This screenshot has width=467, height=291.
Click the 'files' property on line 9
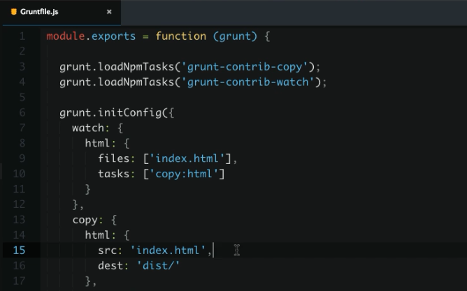(113, 158)
